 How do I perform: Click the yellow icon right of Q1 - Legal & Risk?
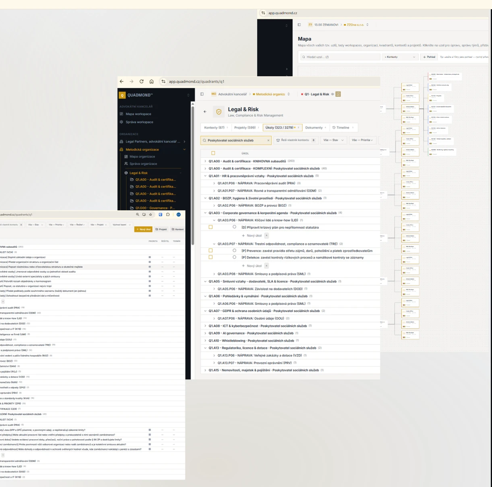(x=338, y=94)
